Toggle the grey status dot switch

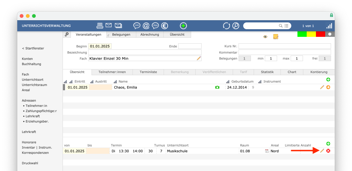(x=330, y=34)
